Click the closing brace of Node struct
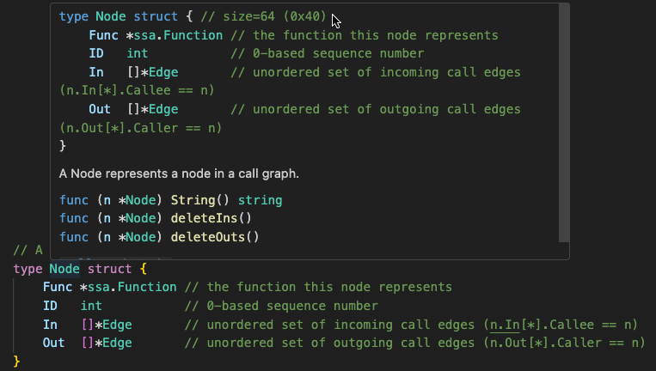This screenshot has width=656, height=371. coord(16,362)
